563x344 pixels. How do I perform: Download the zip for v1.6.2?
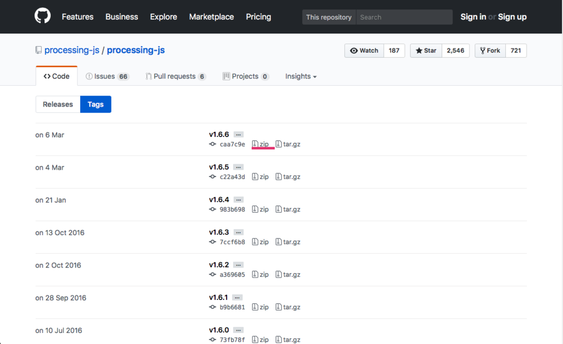point(260,275)
